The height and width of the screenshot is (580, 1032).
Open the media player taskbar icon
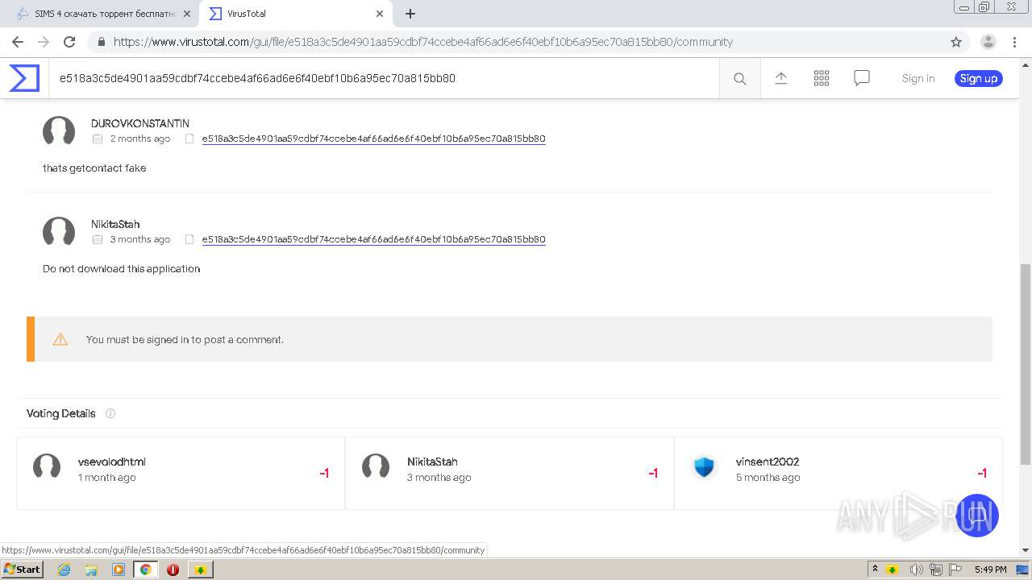(x=119, y=570)
